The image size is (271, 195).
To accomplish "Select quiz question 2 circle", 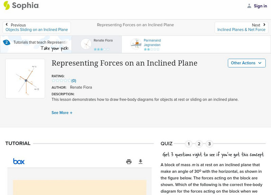I will [x=199, y=144].
